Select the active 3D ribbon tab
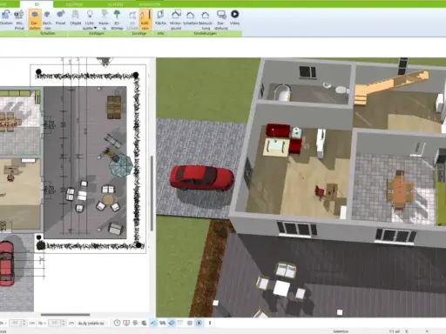The image size is (446, 334). tap(37, 4)
